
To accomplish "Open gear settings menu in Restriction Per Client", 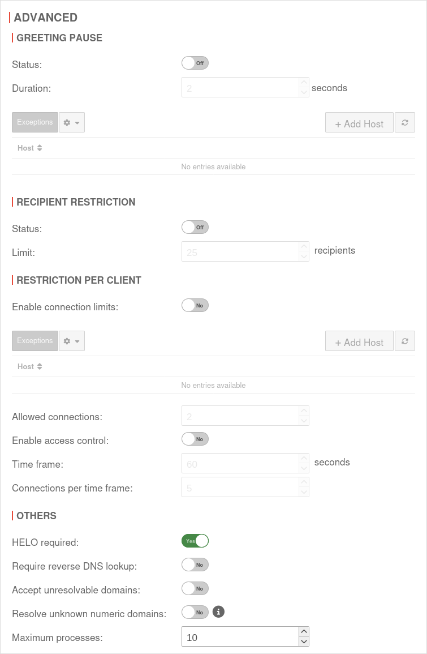I will [x=72, y=341].
